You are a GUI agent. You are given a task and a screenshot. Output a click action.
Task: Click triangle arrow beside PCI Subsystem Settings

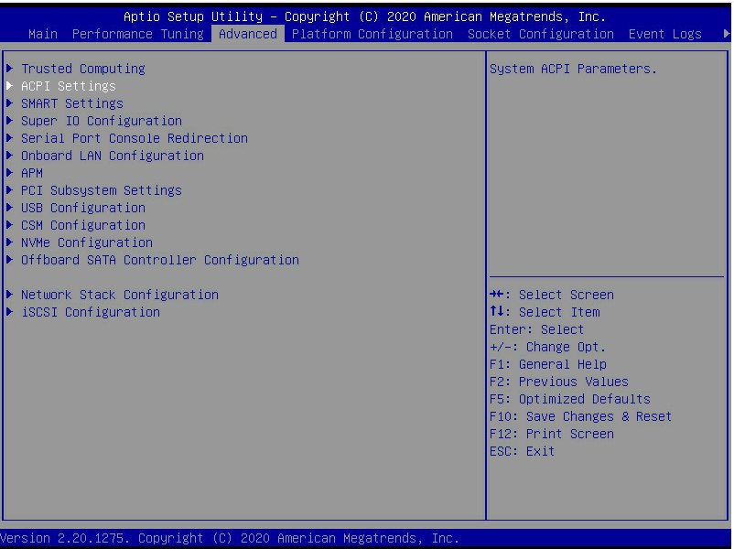9,190
